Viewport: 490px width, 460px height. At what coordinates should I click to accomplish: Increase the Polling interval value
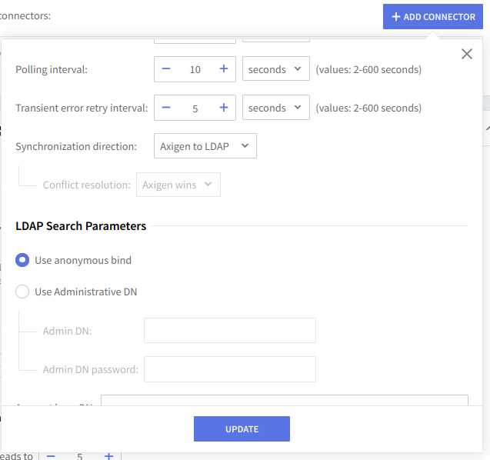[x=224, y=69]
